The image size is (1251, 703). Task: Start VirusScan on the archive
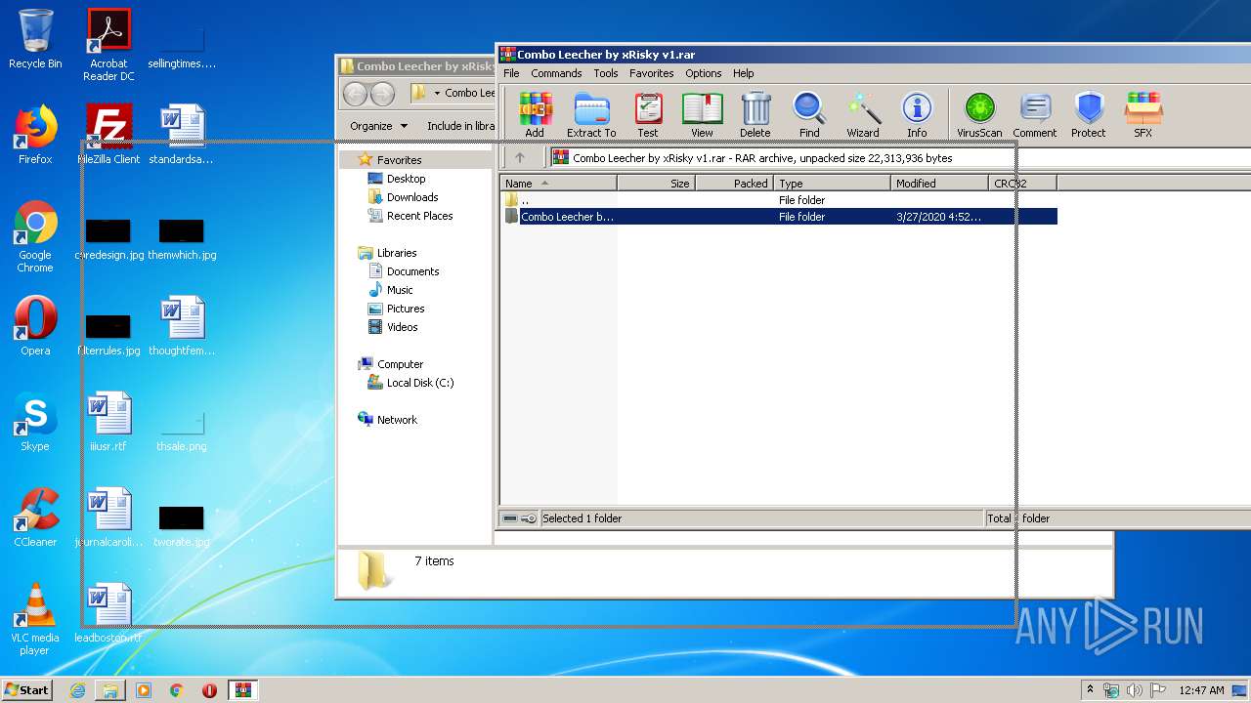[979, 114]
